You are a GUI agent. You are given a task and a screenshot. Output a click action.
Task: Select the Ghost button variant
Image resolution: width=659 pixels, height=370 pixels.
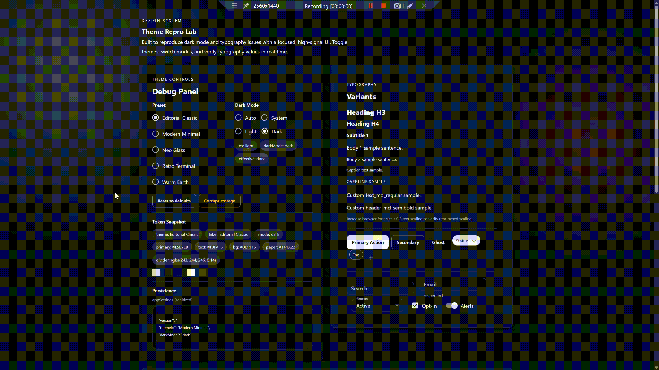click(438, 242)
